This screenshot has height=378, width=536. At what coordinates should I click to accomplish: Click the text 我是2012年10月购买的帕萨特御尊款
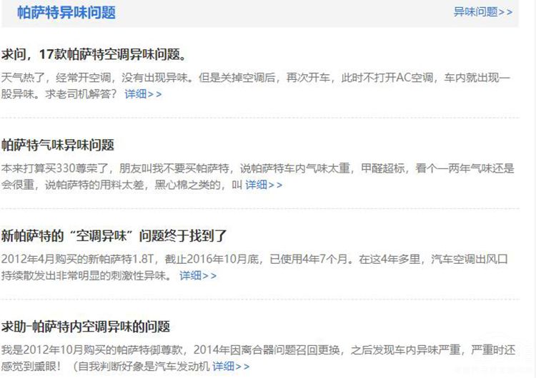coord(93,349)
